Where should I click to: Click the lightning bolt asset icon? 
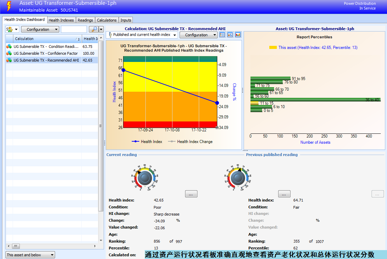click(x=9, y=7)
